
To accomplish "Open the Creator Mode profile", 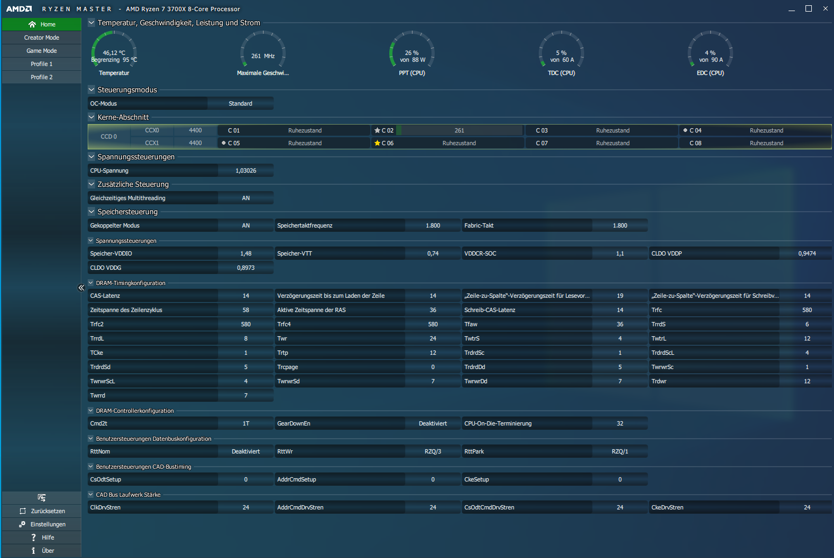I will (41, 37).
